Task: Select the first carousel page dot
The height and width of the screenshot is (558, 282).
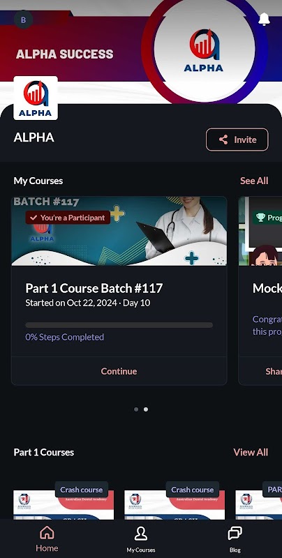Action: [136, 409]
